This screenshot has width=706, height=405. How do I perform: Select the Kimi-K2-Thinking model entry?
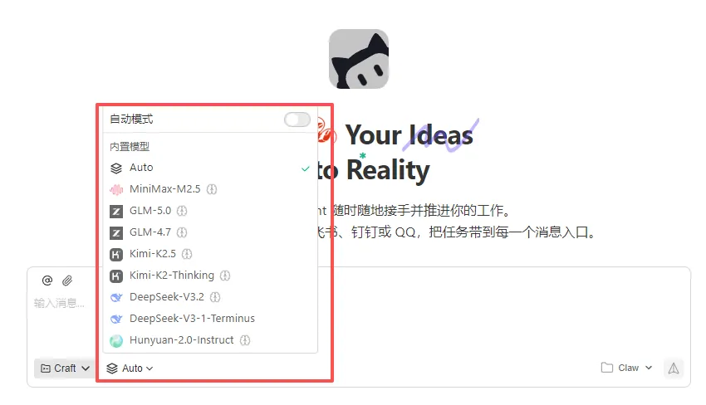[210, 276]
